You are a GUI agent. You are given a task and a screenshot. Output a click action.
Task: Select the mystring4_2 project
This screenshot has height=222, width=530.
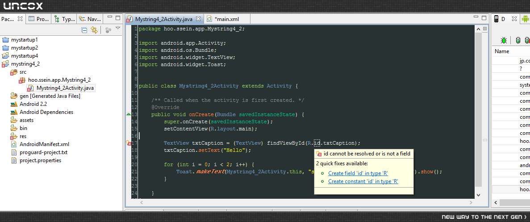pyautogui.click(x=21, y=64)
